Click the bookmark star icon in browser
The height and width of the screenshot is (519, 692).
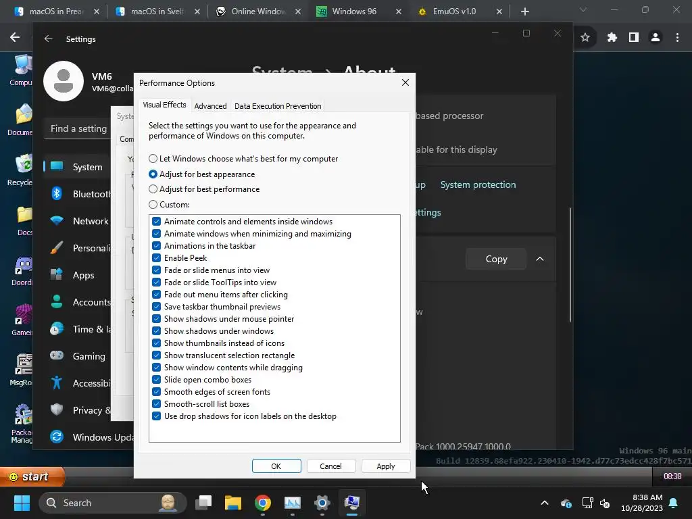pos(585,38)
